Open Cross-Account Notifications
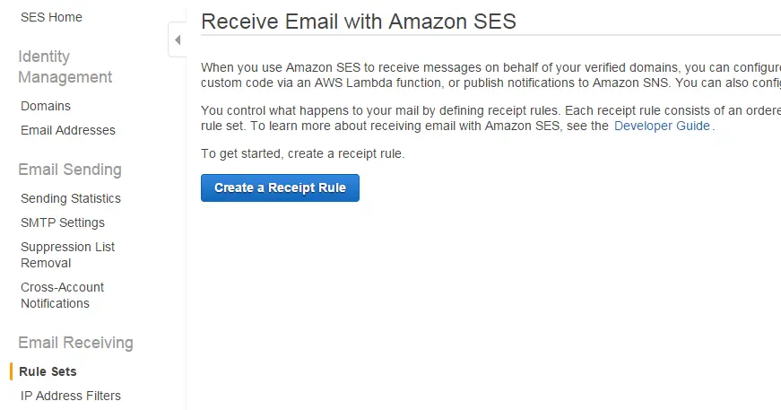This screenshot has width=781, height=410. tap(62, 295)
